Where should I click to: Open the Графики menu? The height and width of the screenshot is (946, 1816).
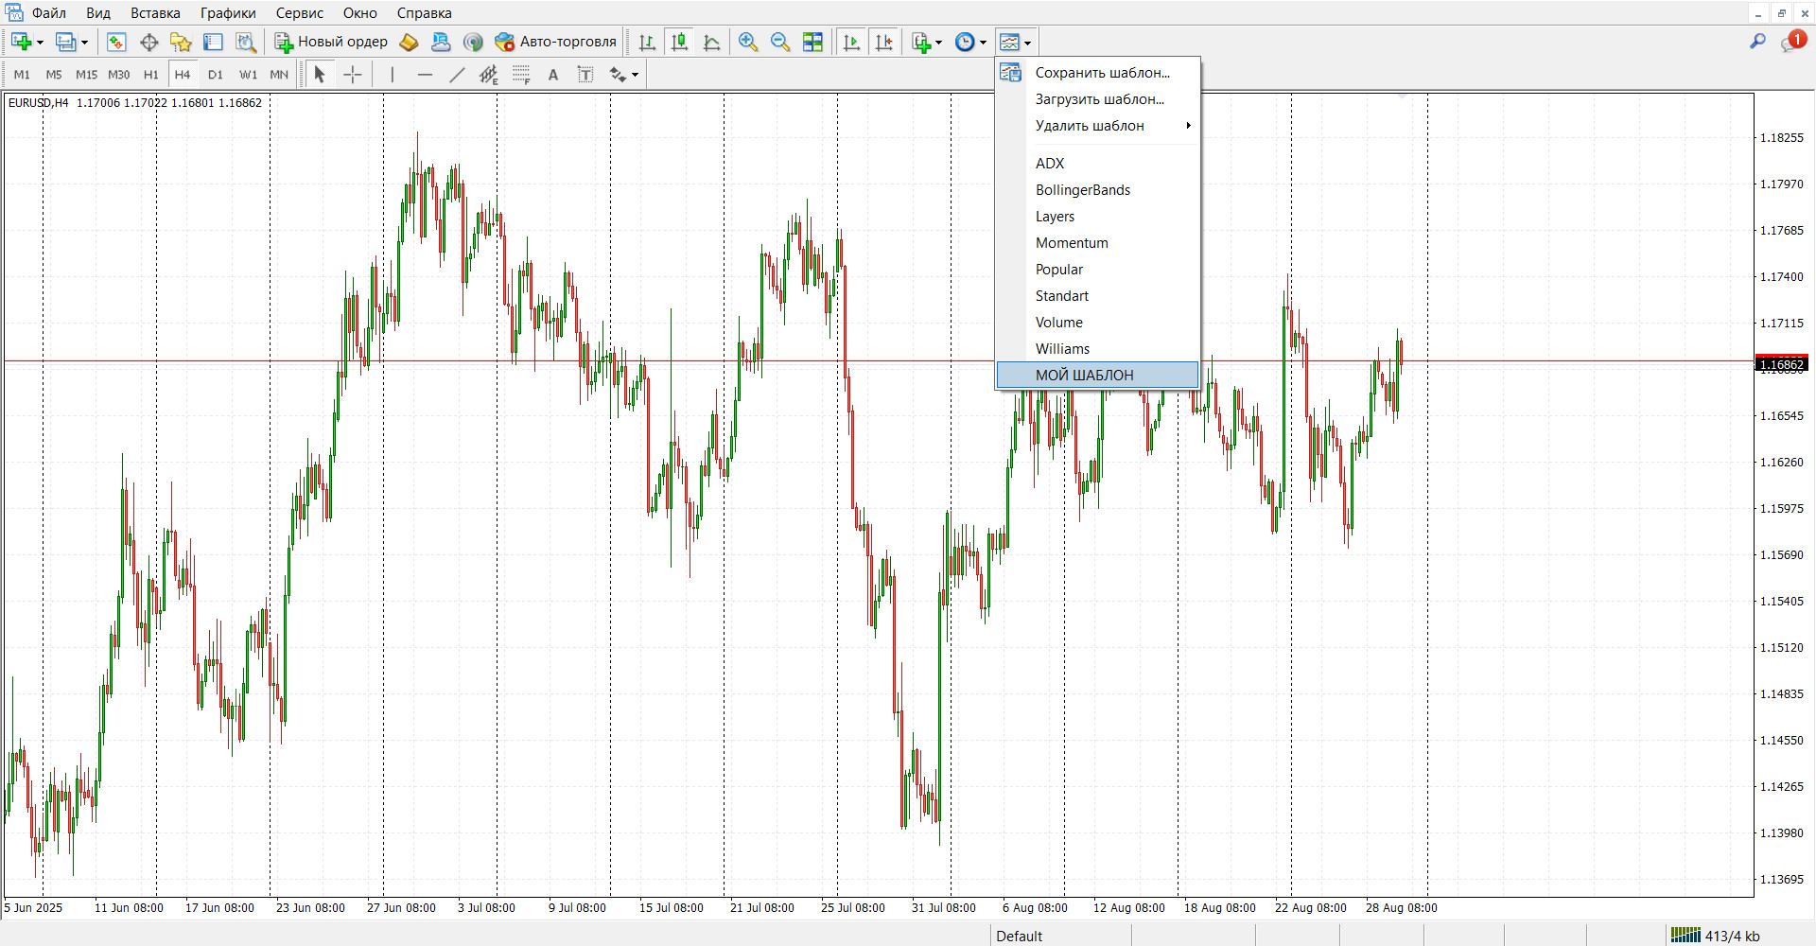(x=228, y=13)
